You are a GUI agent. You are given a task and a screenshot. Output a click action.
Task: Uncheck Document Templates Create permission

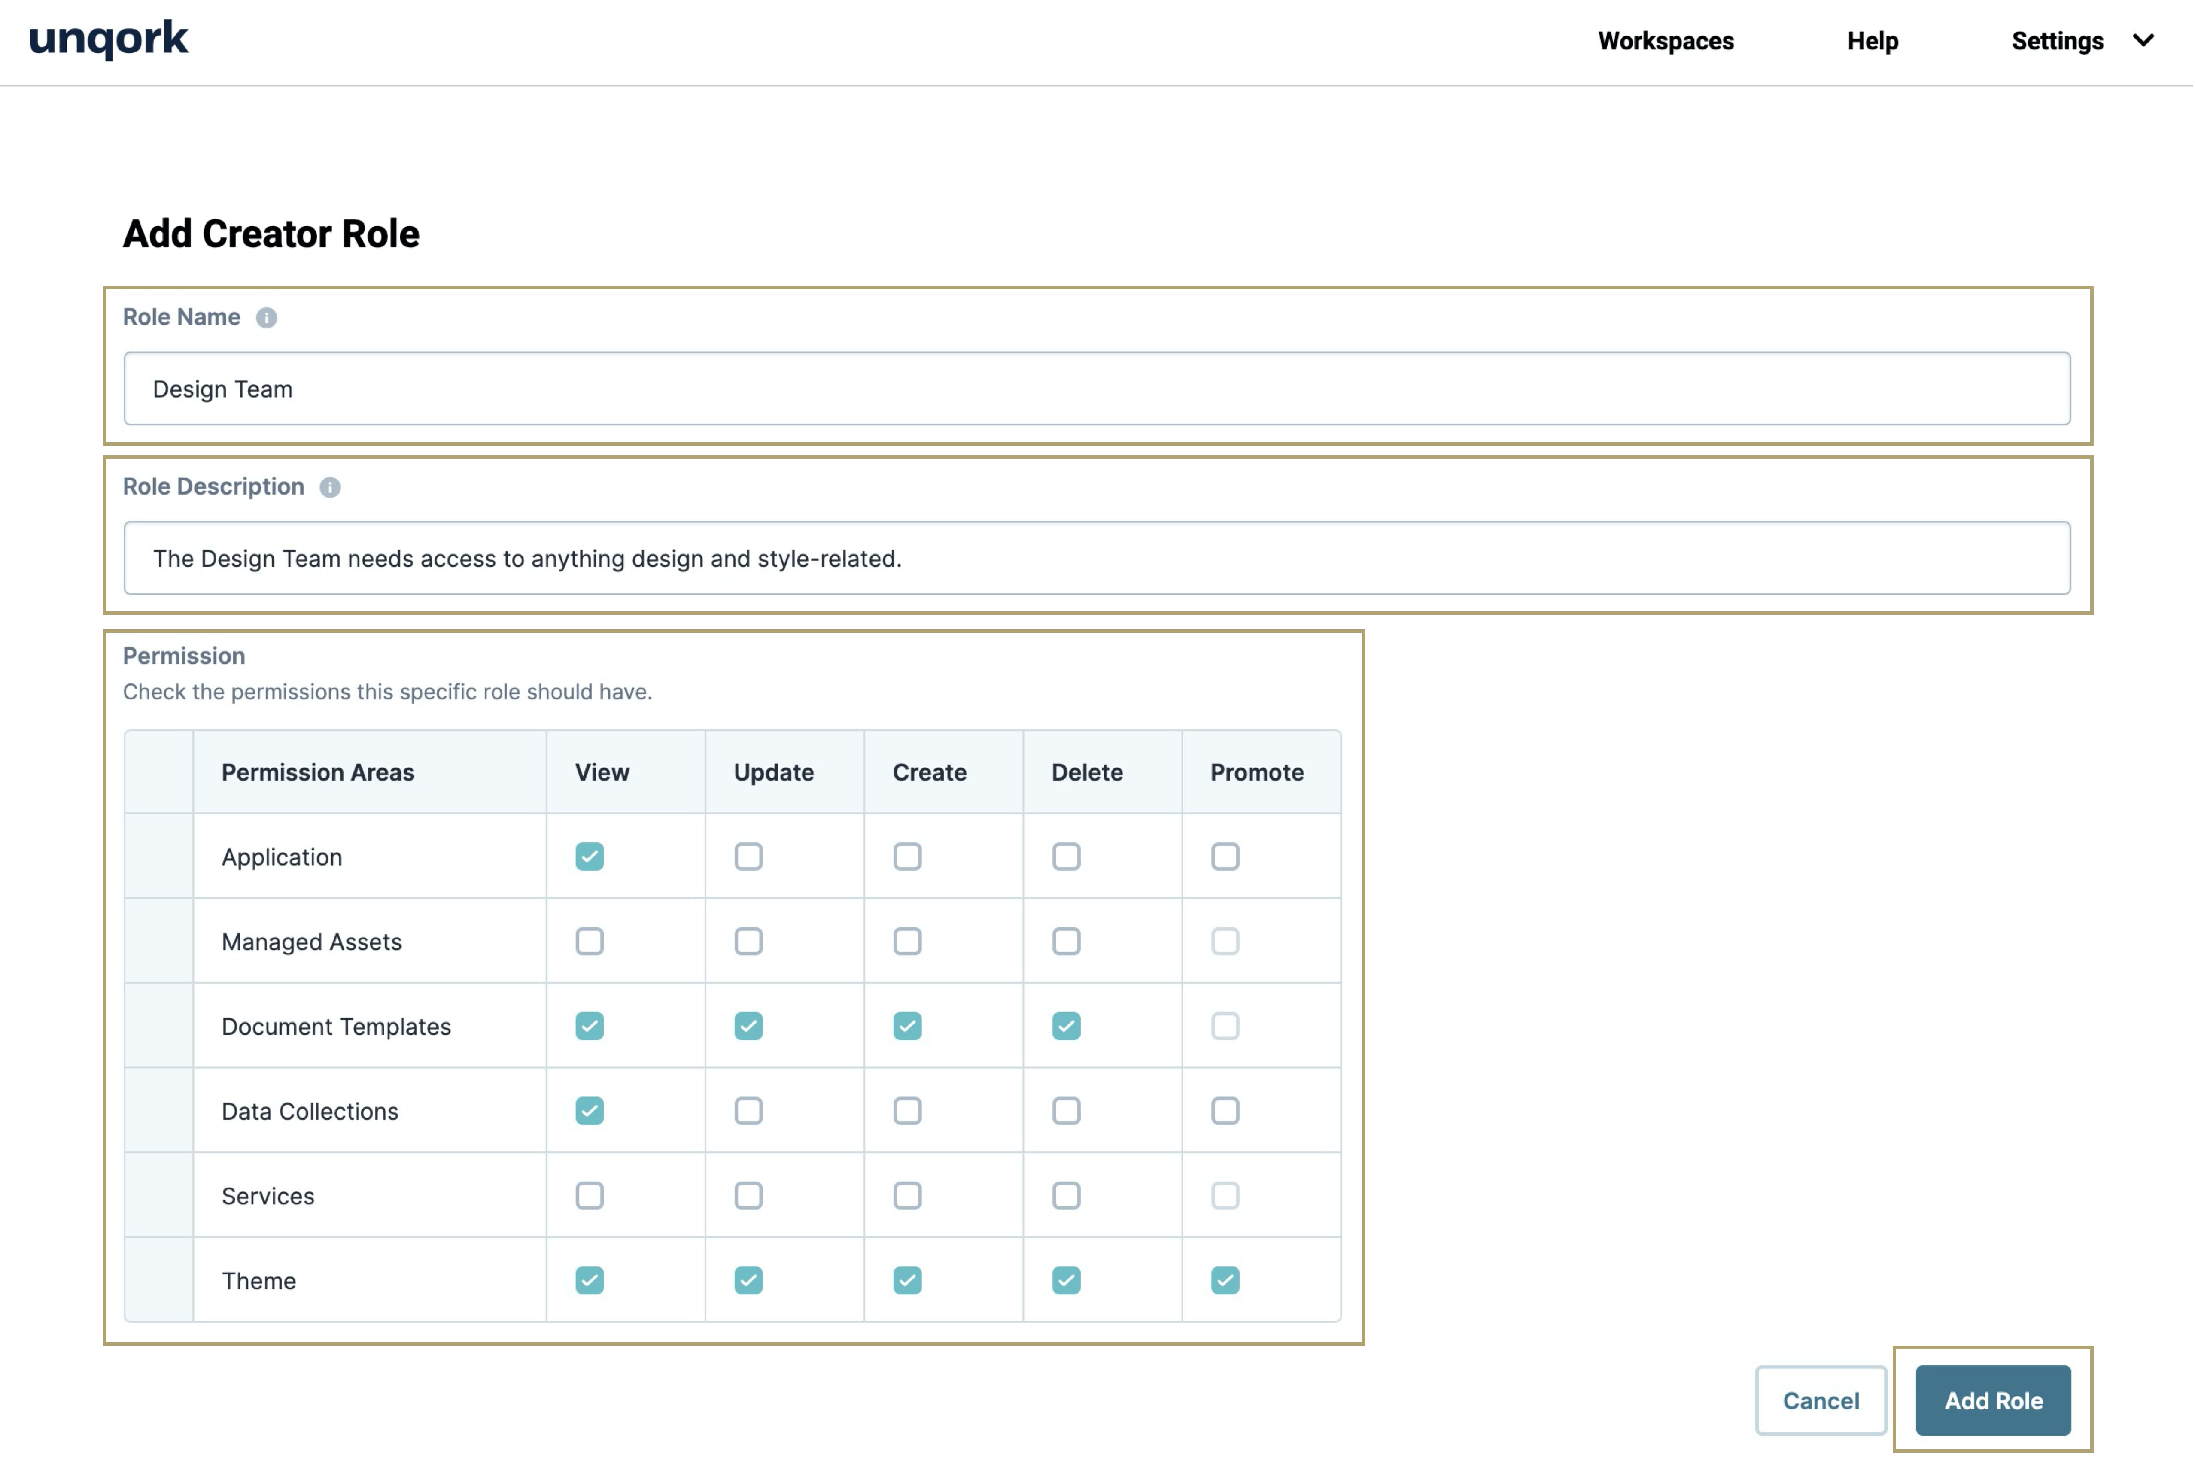(908, 1026)
